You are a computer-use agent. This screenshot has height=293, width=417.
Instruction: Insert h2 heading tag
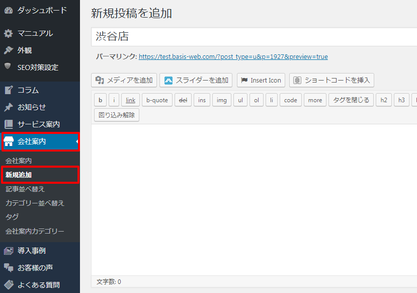tap(384, 100)
